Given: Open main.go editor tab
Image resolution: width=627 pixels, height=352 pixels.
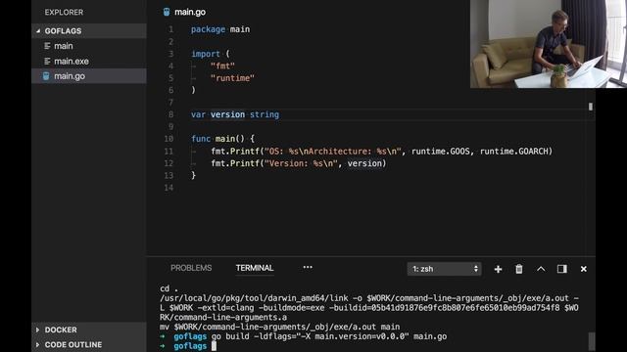Looking at the screenshot, I should [185, 12].
